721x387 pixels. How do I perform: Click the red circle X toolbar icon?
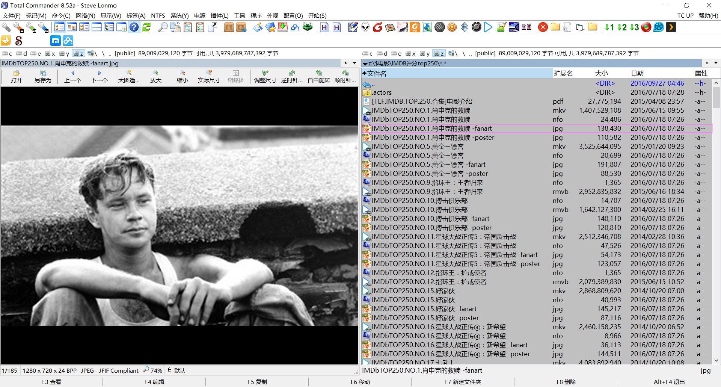543,27
